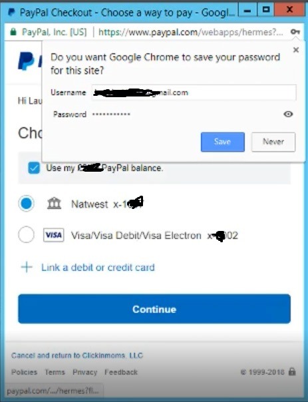308x402 pixels.
Task: Choose Never for saving password
Action: (273, 142)
